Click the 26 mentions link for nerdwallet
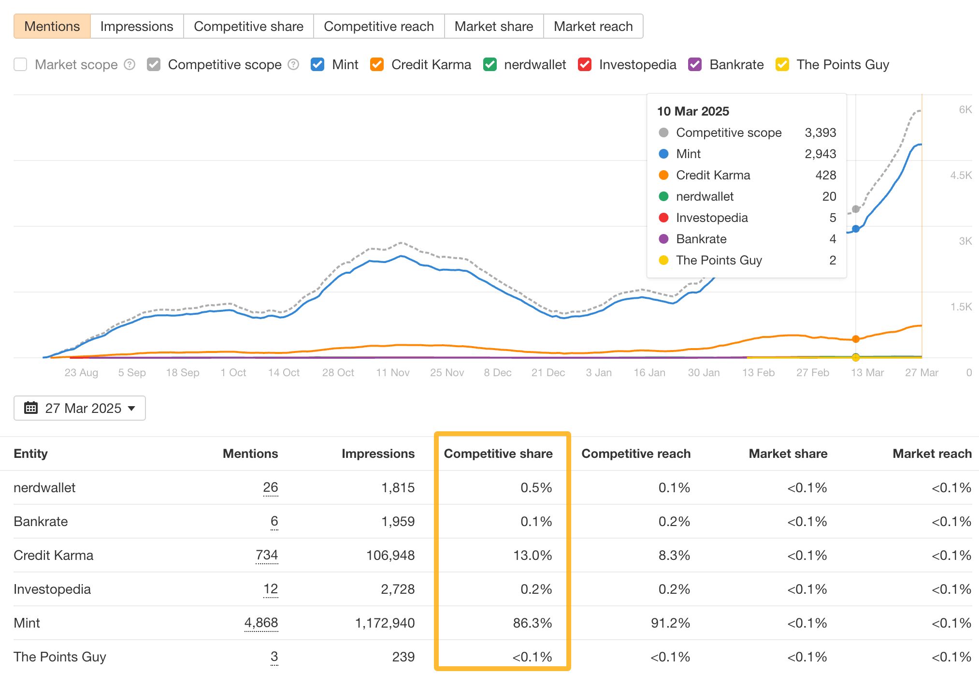Viewport: 979px width, 674px height. [x=271, y=487]
